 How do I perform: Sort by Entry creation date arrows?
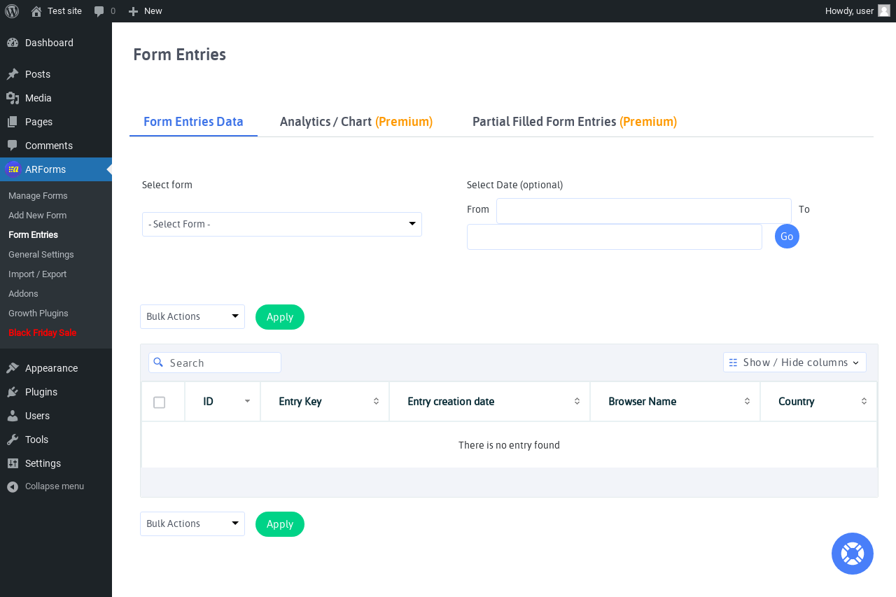tap(577, 401)
